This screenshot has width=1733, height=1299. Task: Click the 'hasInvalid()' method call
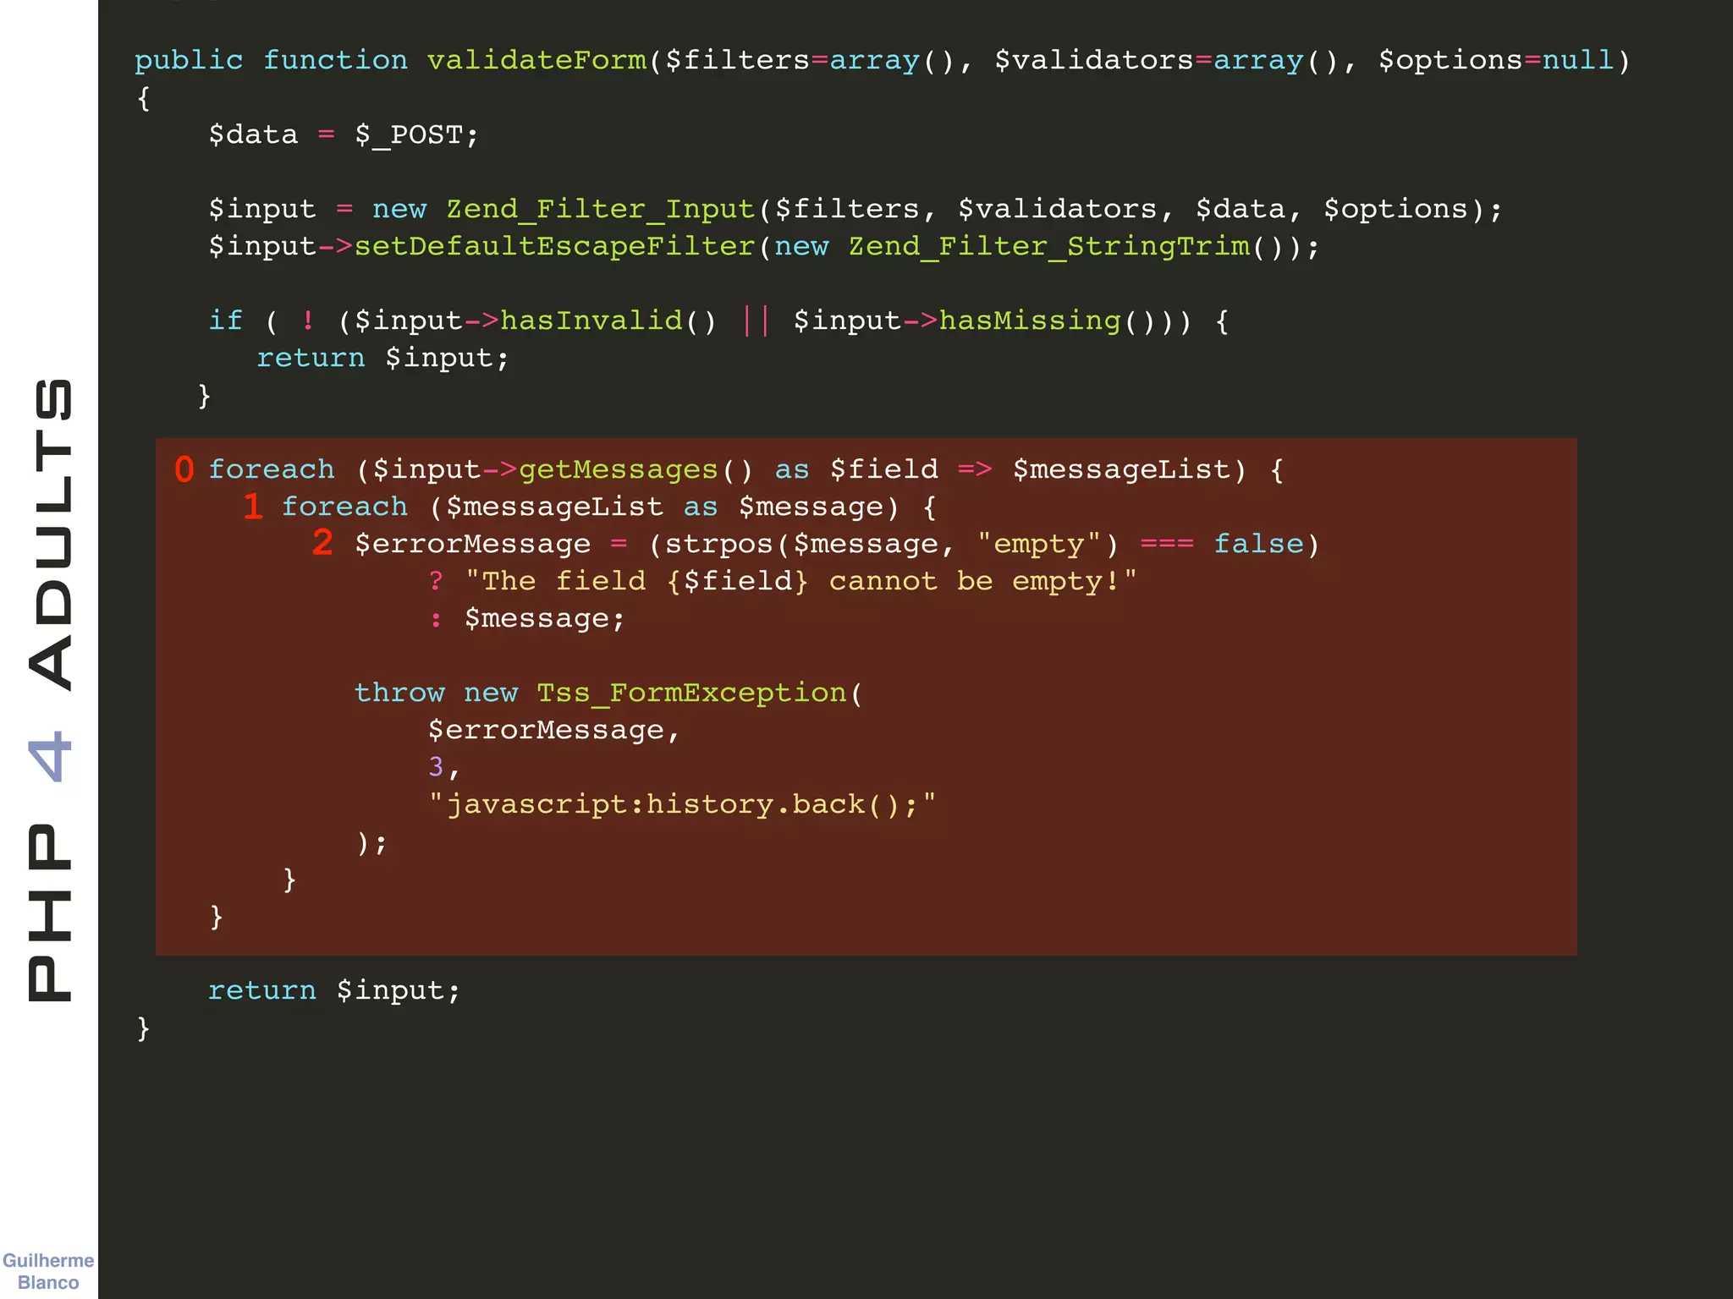608,321
